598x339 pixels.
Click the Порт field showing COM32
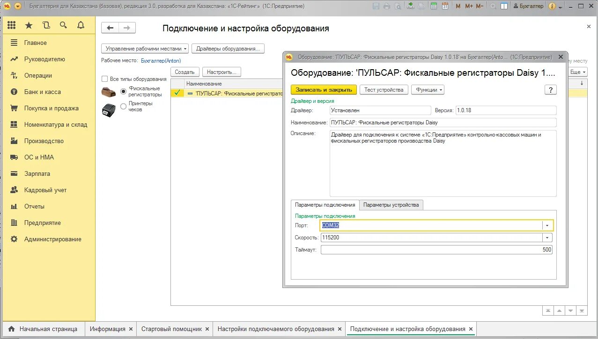432,225
